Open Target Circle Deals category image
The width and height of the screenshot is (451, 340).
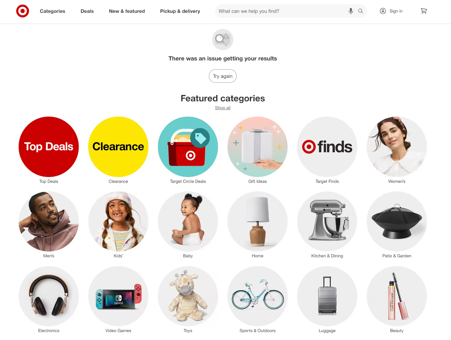coord(188,147)
